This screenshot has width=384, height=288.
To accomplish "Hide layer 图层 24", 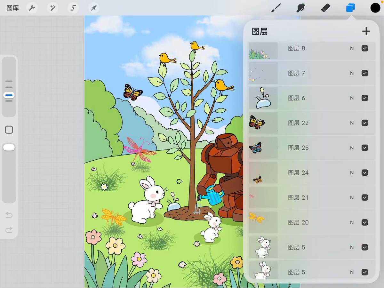I will (x=364, y=172).
